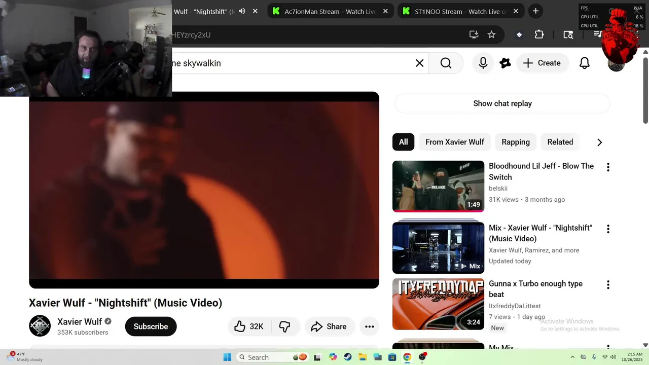This screenshot has width=649, height=365.
Task: Open the Wi-Fi network tray icon
Action: click(605, 357)
